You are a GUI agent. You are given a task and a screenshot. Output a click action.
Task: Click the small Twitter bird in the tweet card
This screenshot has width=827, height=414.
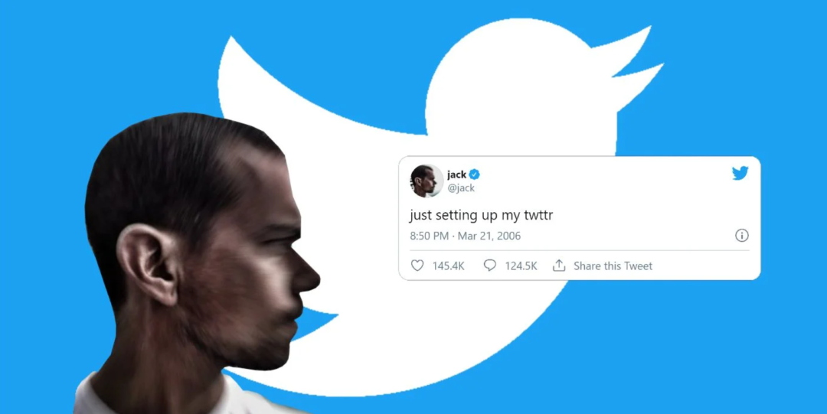(x=740, y=173)
